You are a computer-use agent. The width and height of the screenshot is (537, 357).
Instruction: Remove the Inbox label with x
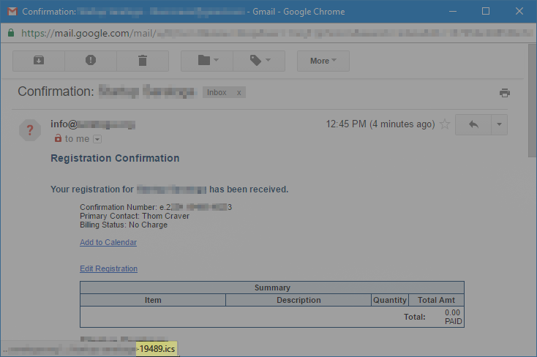click(x=239, y=92)
